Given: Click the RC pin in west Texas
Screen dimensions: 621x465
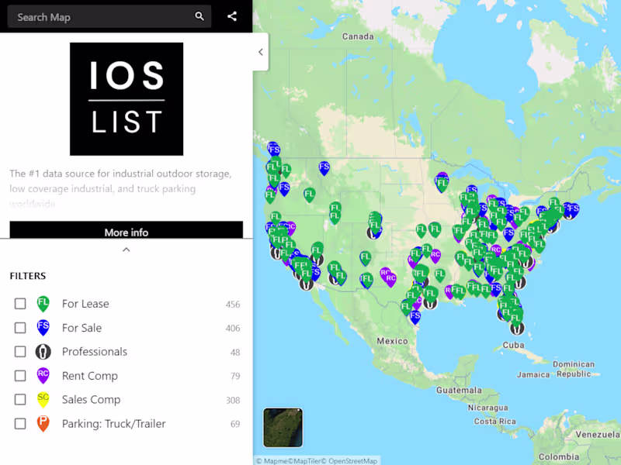Looking at the screenshot, I should pyautogui.click(x=390, y=280).
